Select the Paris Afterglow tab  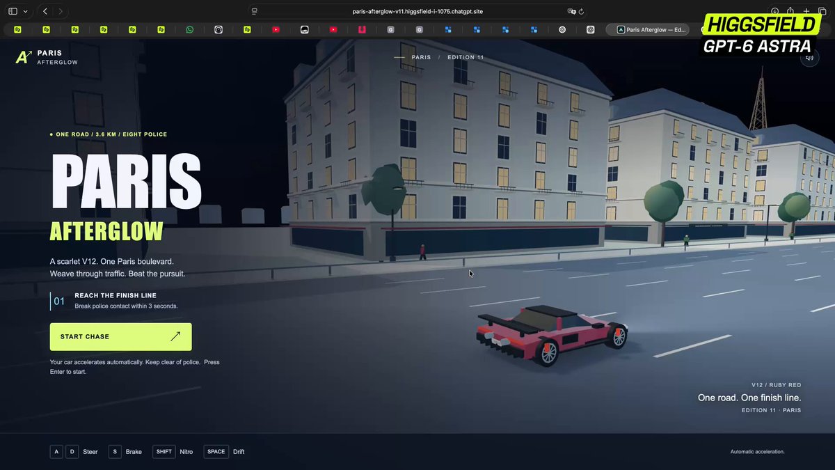648,30
